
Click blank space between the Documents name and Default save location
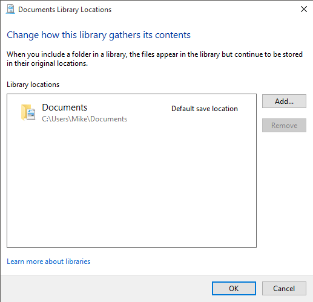[x=129, y=109]
